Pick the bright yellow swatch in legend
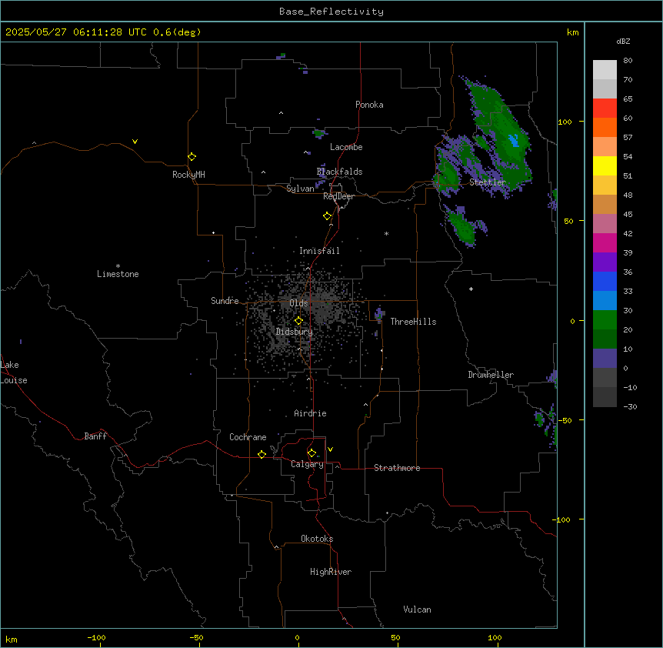663x648 pixels. 605,165
